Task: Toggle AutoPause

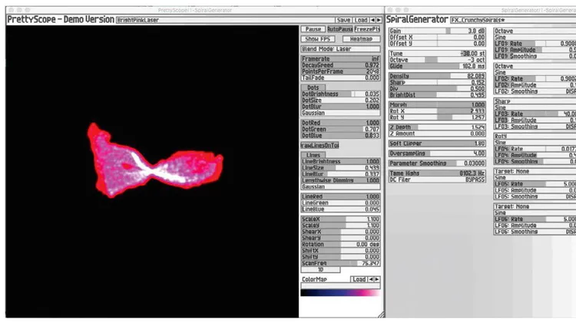Action: coord(339,29)
